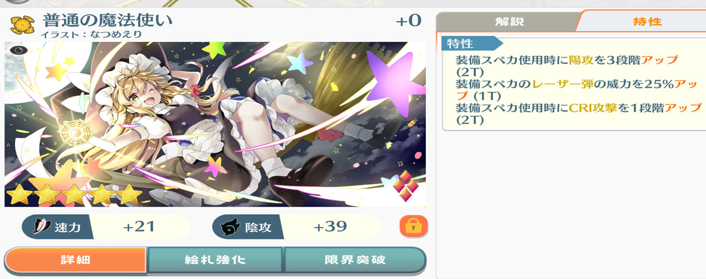Image resolution: width=706 pixels, height=279 pixels.
Task: Click the 速力 +21 stat pill
Action: point(106,227)
